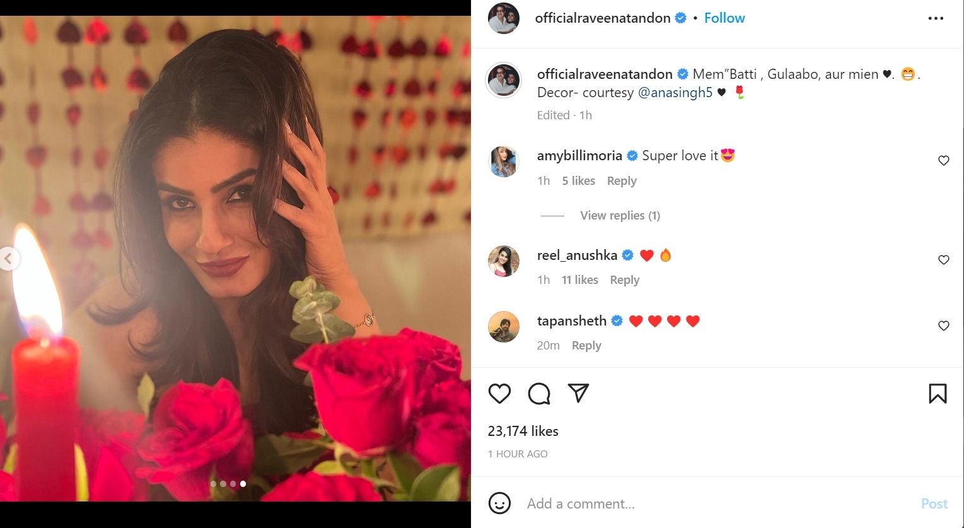
Task: Follow officialraveenatandon
Action: (x=724, y=18)
